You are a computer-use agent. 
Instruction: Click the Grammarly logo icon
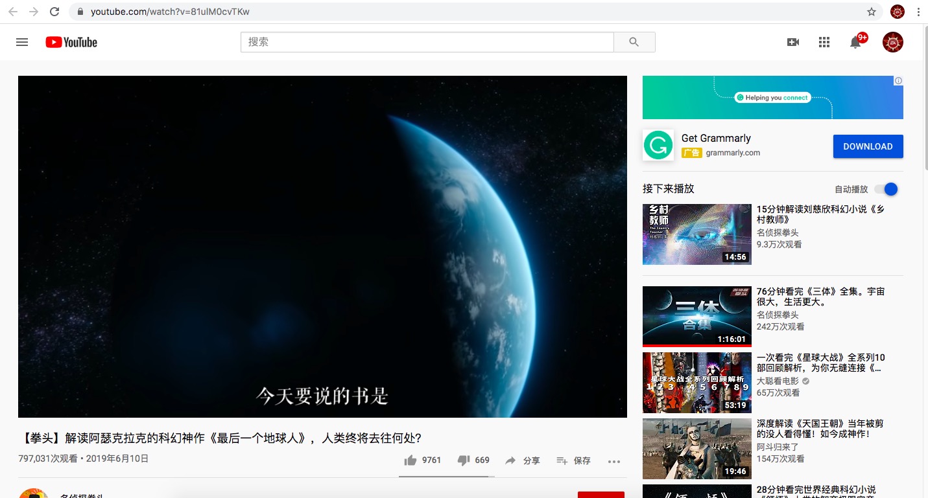pyautogui.click(x=658, y=145)
